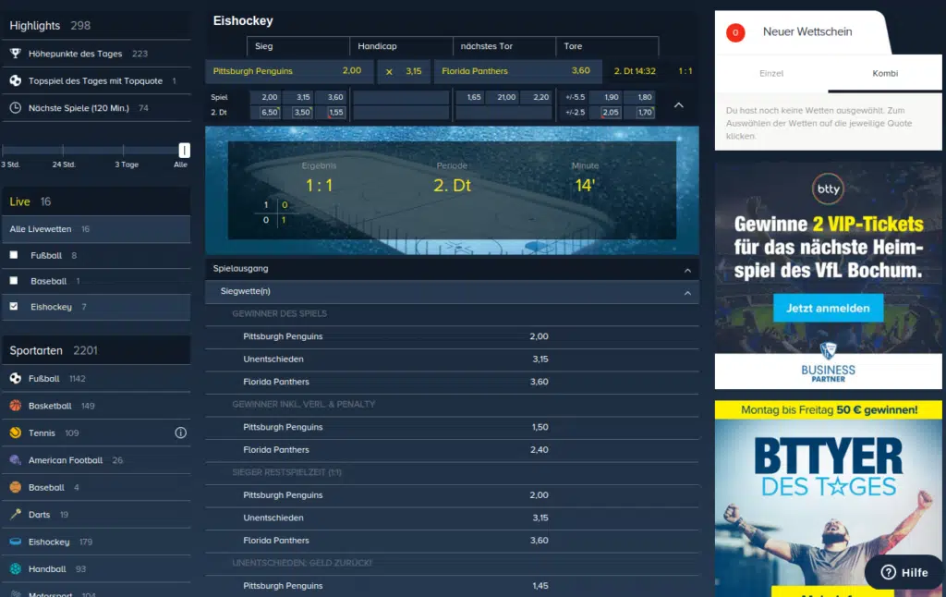Open the Tennis info icon

click(x=180, y=433)
